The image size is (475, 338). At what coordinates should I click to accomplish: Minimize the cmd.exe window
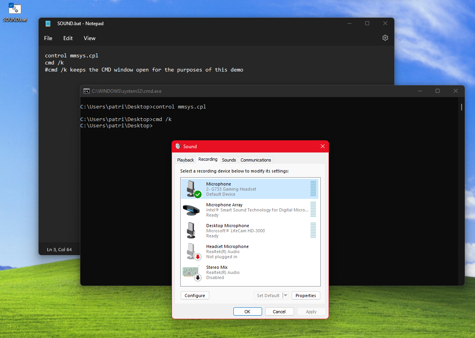(x=420, y=91)
